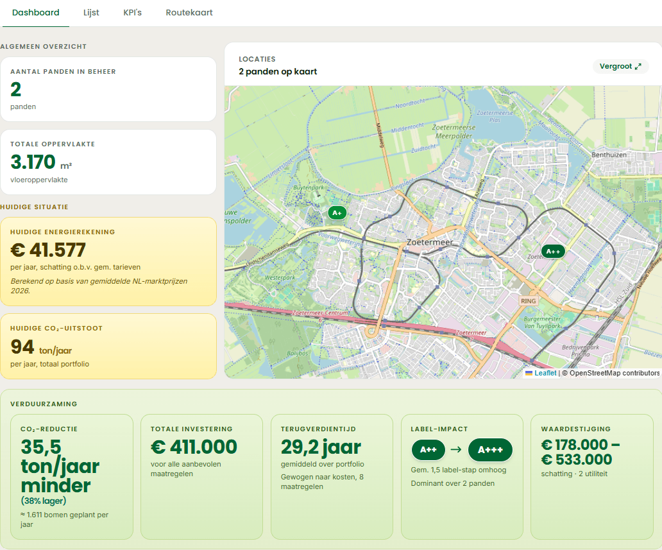662x550 pixels.
Task: Click the 'Locaties' heading above the map
Action: point(257,59)
